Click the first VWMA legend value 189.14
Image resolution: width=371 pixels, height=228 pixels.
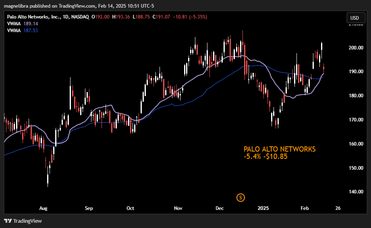point(31,24)
